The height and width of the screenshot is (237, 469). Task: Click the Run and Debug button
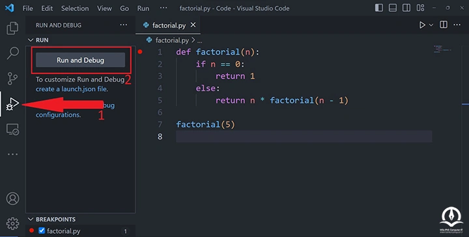click(x=81, y=60)
